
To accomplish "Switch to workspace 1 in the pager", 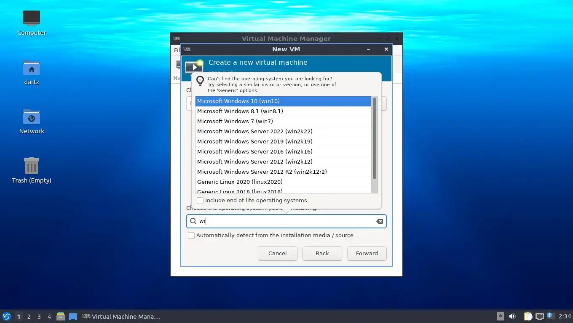I will pos(19,317).
